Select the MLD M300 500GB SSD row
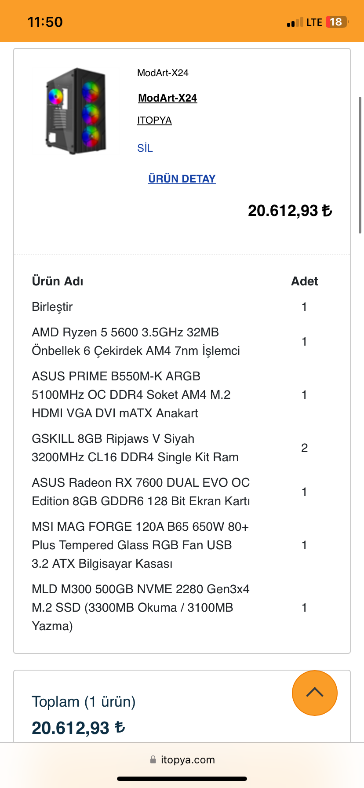The image size is (364, 788). (x=140, y=607)
